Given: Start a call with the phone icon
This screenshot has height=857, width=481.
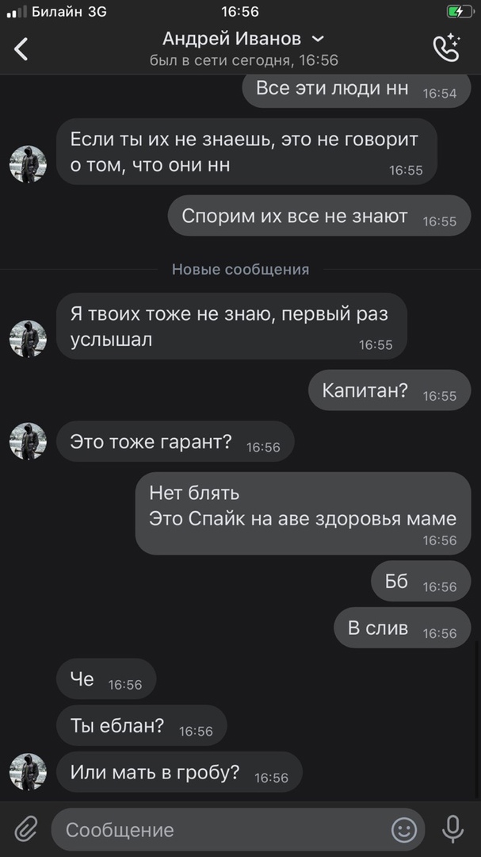Looking at the screenshot, I should (447, 48).
